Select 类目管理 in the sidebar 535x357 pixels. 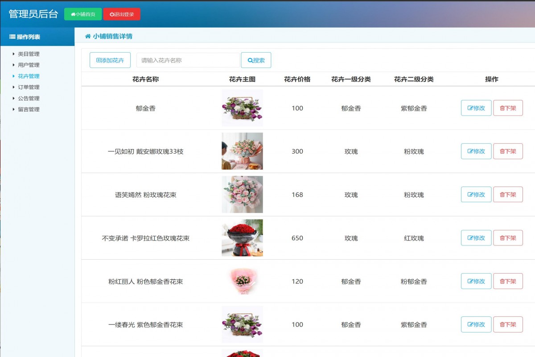(28, 54)
